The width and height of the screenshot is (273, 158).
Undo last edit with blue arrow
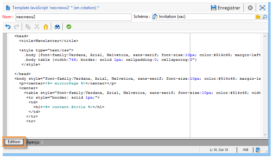click(8, 27)
